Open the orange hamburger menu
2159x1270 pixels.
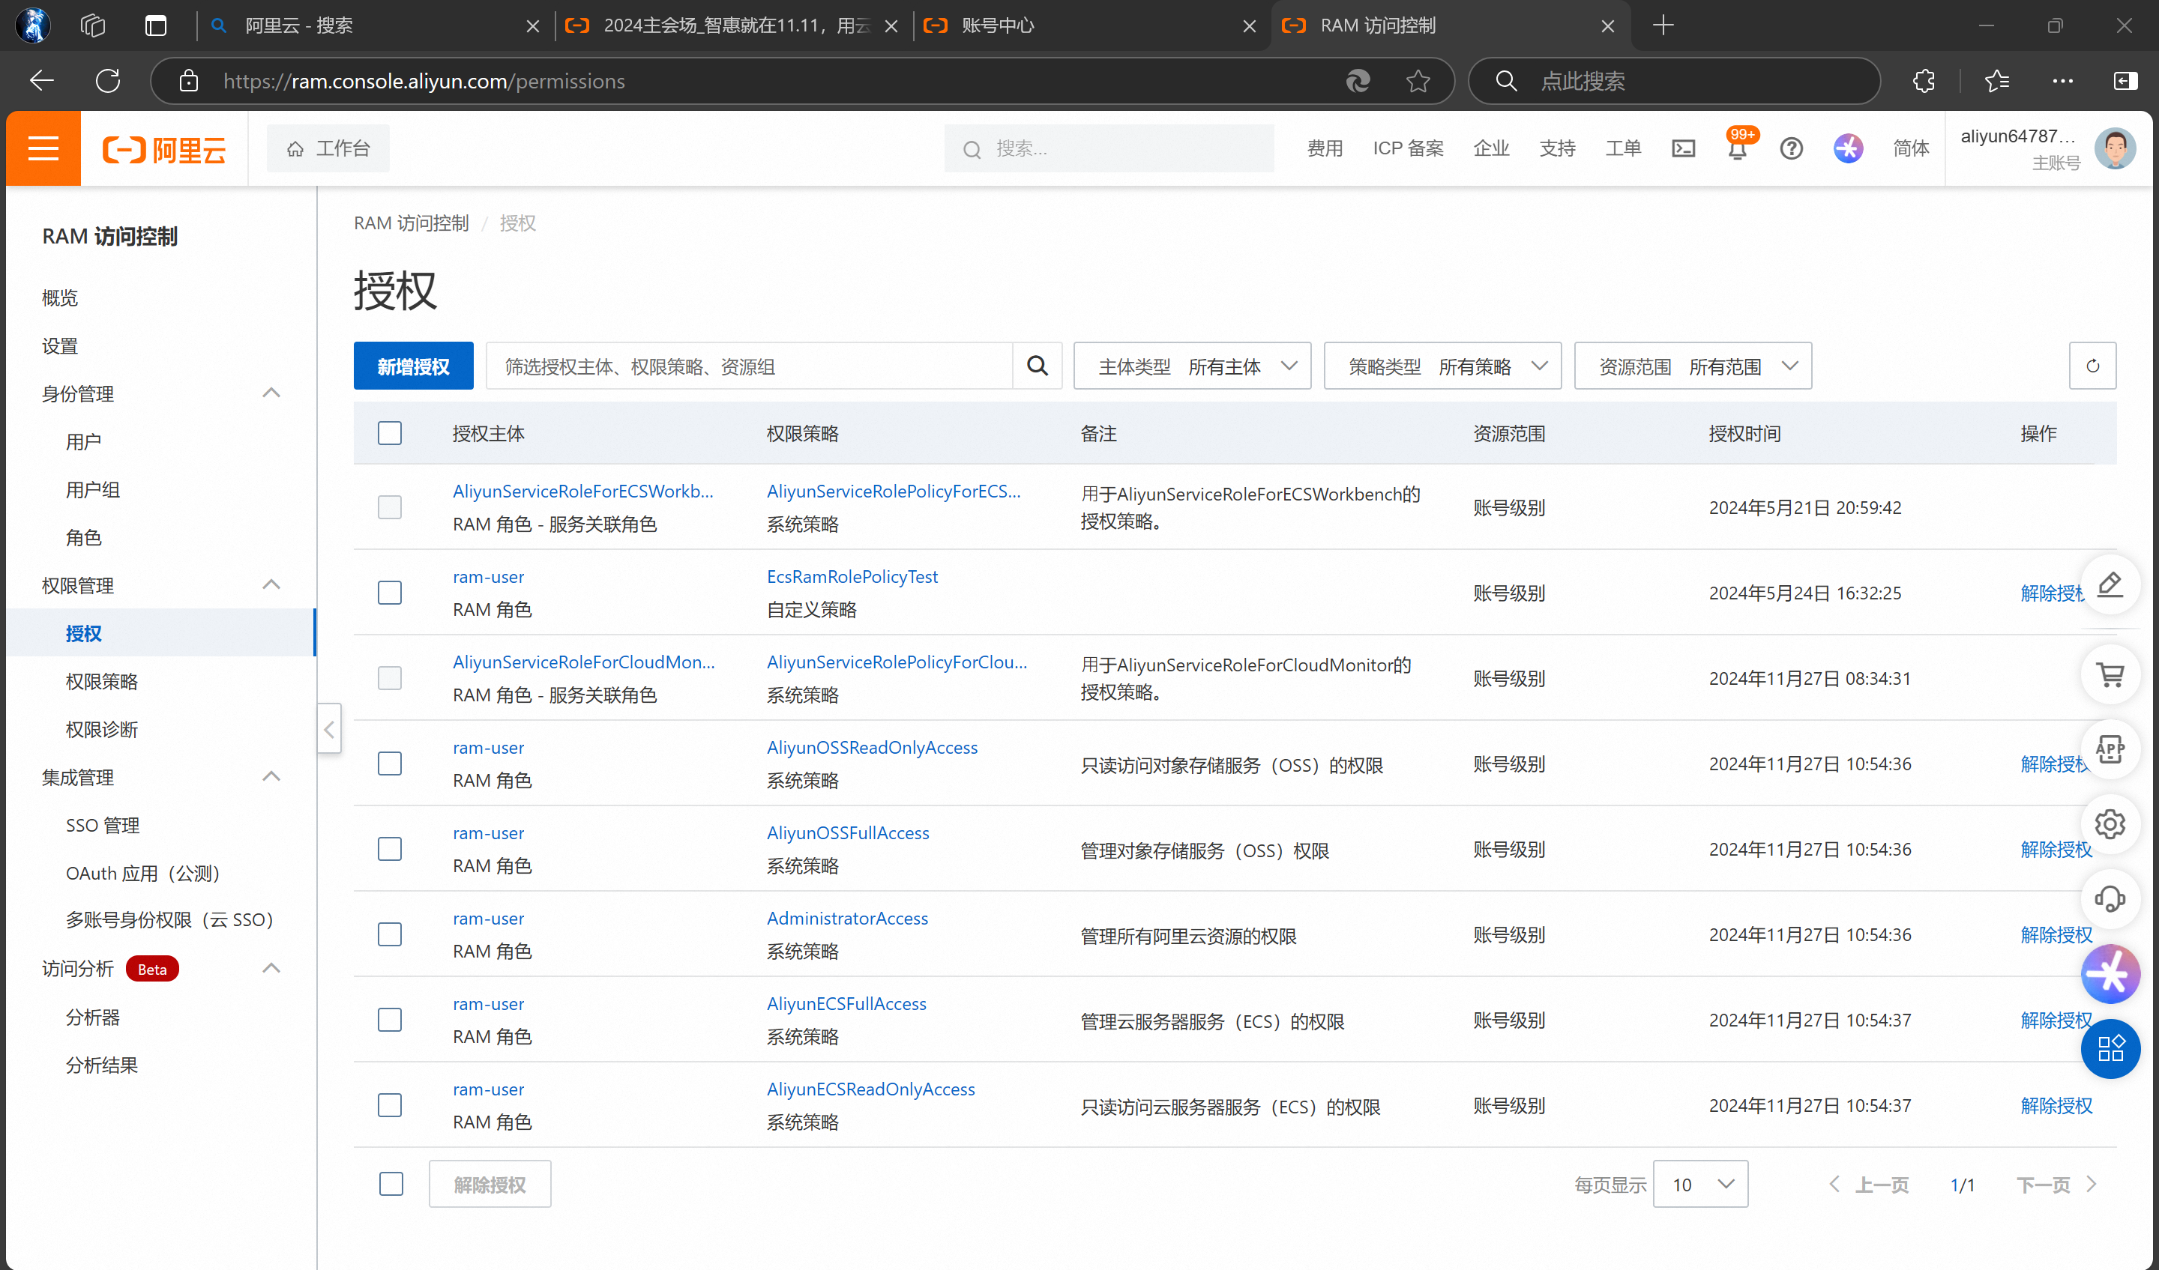click(x=43, y=148)
